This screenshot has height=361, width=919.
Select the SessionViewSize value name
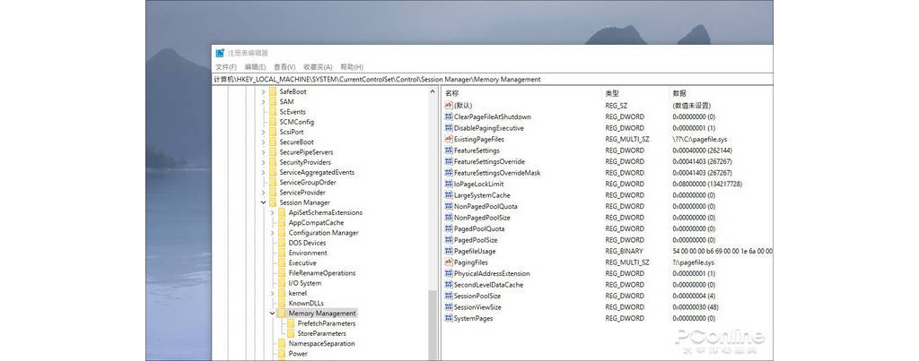coord(477,307)
